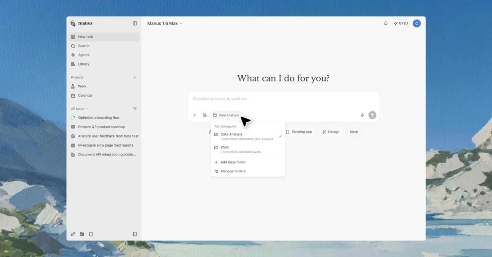Open notifications bell icon
Screen dimensions: 492x257
point(385,23)
